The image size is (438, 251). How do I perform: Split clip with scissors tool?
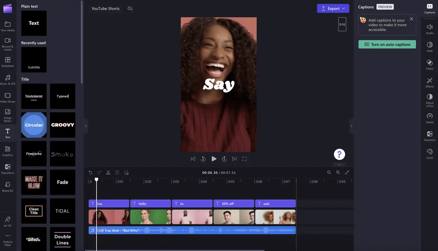108,172
